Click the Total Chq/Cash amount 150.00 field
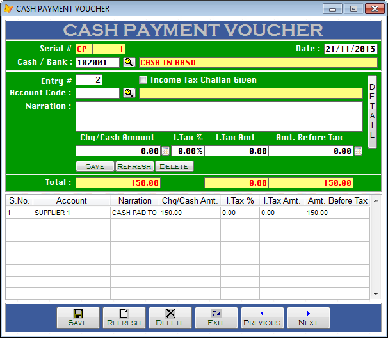Viewport: 388px width, 338px height. click(x=118, y=183)
